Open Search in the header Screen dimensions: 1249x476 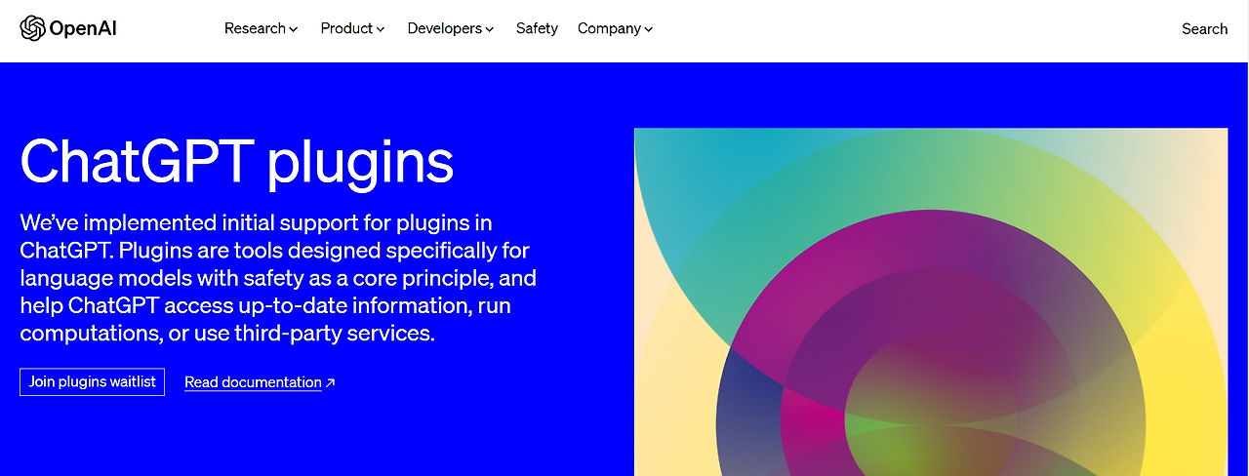1204,28
